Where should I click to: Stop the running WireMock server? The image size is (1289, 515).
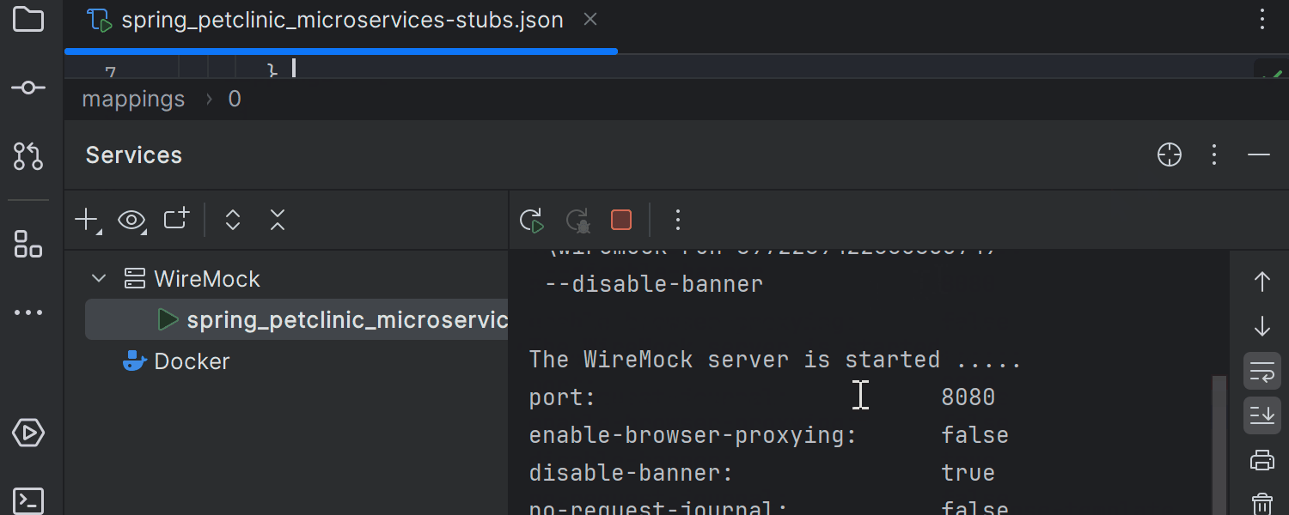(x=621, y=221)
